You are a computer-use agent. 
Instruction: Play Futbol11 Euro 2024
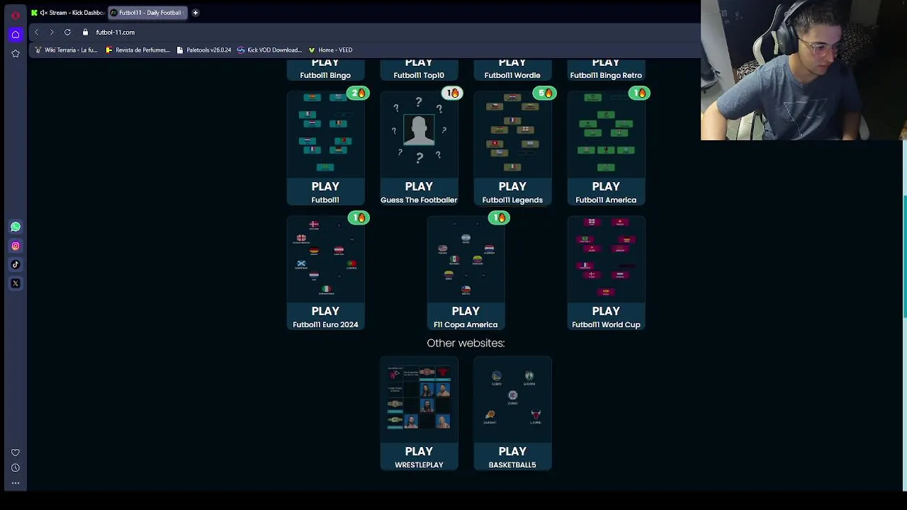tap(325, 317)
